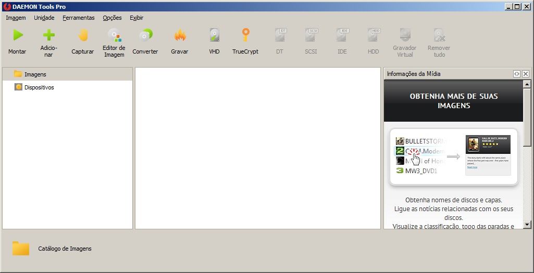Click the DT drive toolbar icon
The width and height of the screenshot is (534, 273).
tap(280, 35)
